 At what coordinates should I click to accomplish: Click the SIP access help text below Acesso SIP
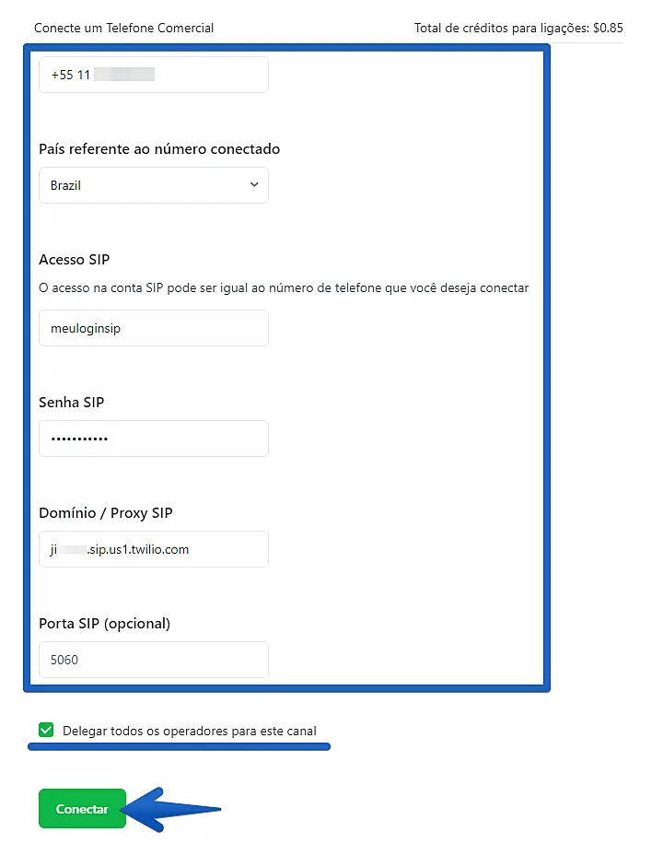[x=284, y=287]
